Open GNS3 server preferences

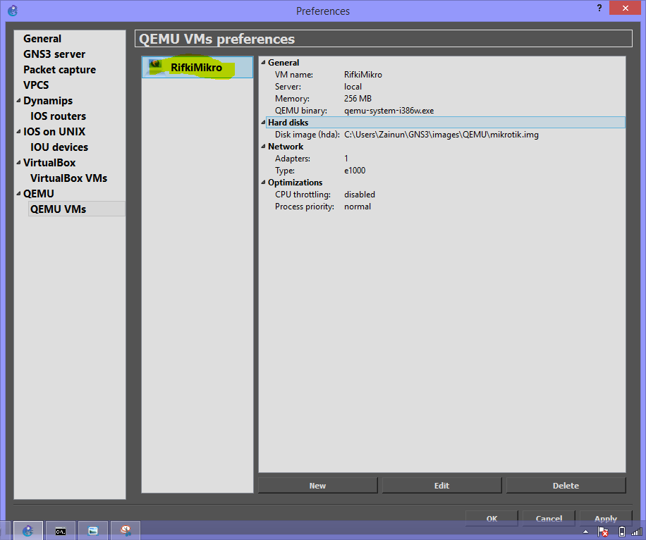[54, 54]
